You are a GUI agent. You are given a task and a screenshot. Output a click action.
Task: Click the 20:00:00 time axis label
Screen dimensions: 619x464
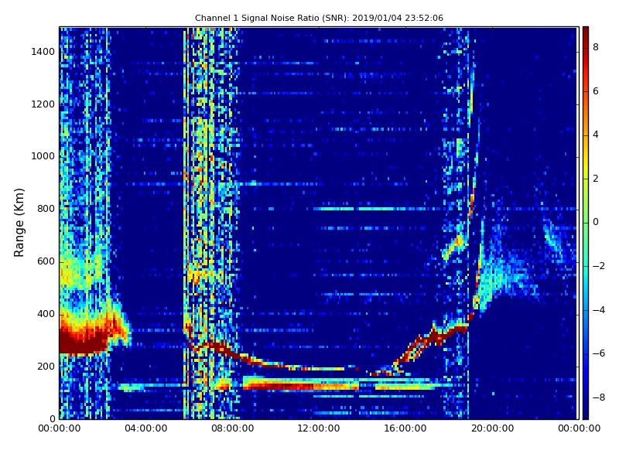coord(492,428)
